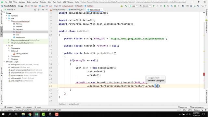Open File Explorer from the taskbar
This screenshot has width=208, height=117.
point(23,114)
